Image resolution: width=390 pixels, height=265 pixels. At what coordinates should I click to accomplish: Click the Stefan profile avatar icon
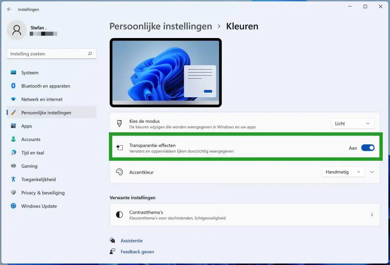(x=16, y=30)
